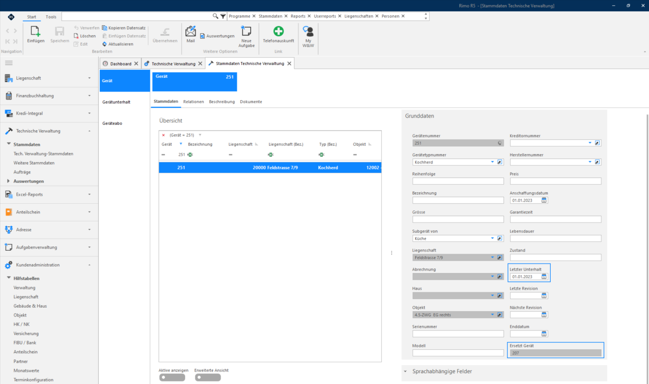Open Letzter Unterhalt calendar picker

point(544,276)
